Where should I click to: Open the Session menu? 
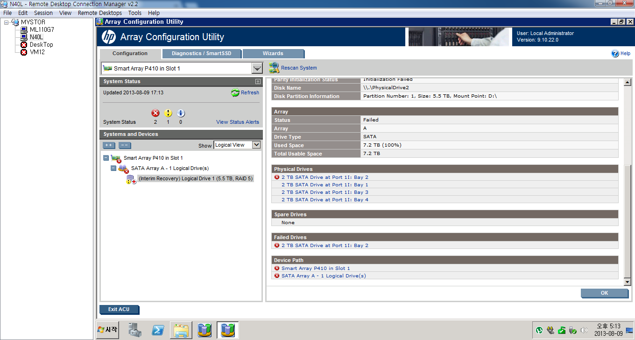(x=43, y=13)
